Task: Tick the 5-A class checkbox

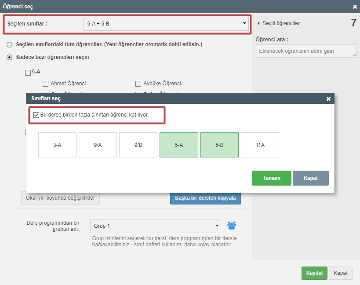Action: 28,73
